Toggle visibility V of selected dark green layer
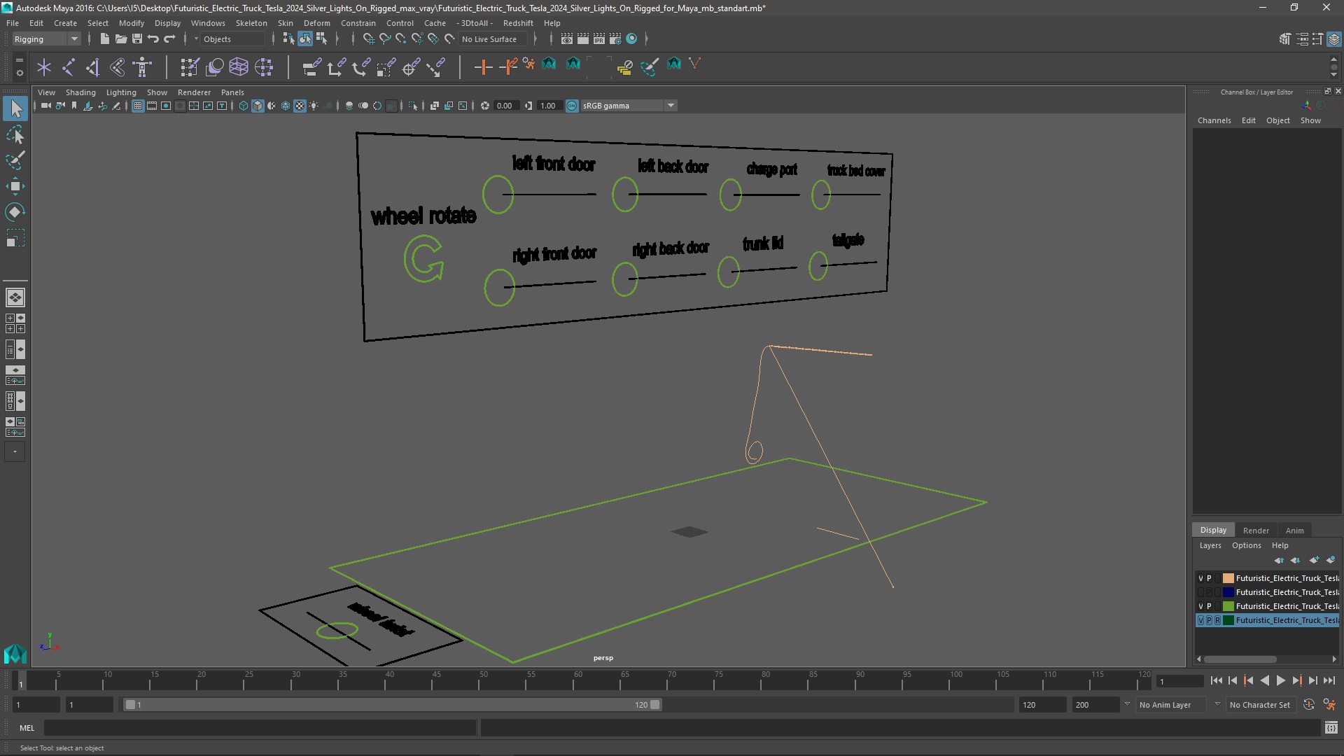The height and width of the screenshot is (756, 1344). coord(1200,620)
